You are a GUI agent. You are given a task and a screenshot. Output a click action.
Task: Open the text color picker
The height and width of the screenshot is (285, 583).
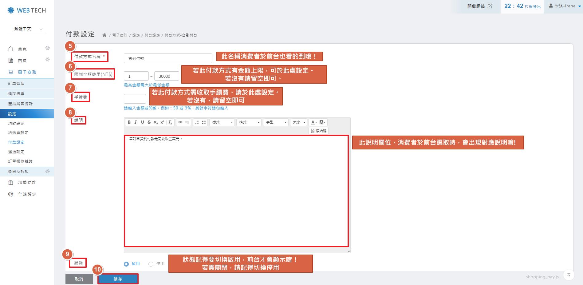click(313, 122)
